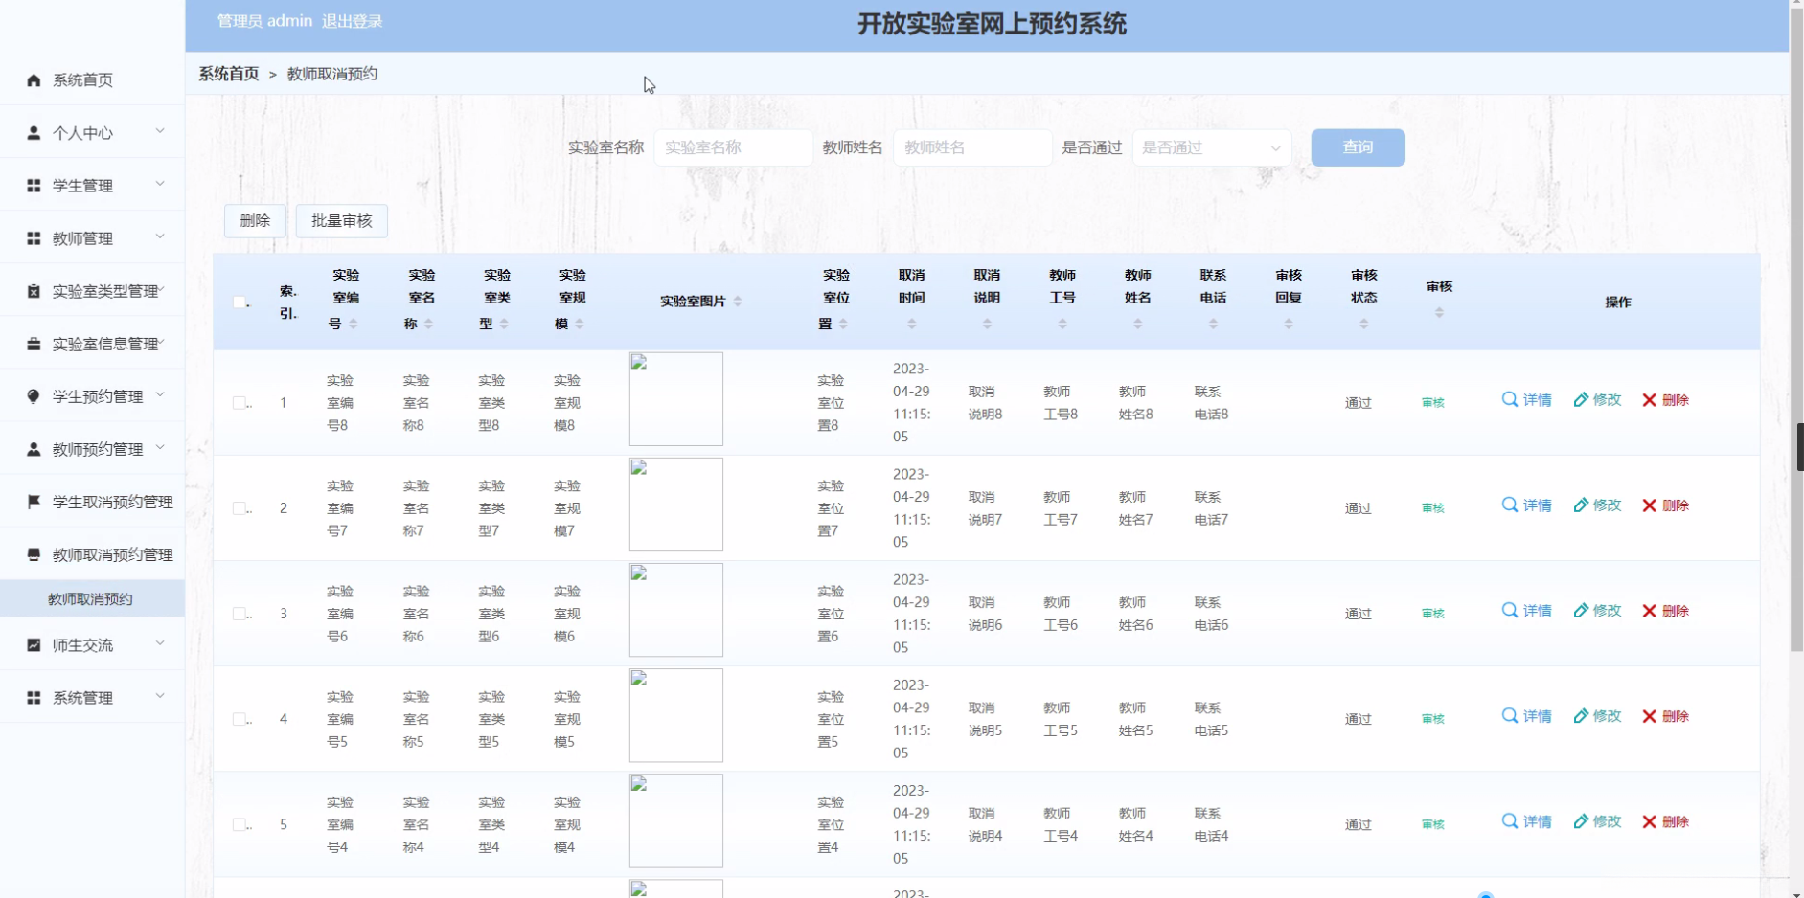Image resolution: width=1804 pixels, height=898 pixels.
Task: Click the icon beside 实验室类型管理
Action: 34,291
